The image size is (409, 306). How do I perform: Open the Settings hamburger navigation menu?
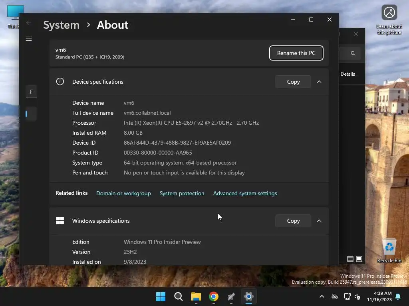(x=29, y=39)
